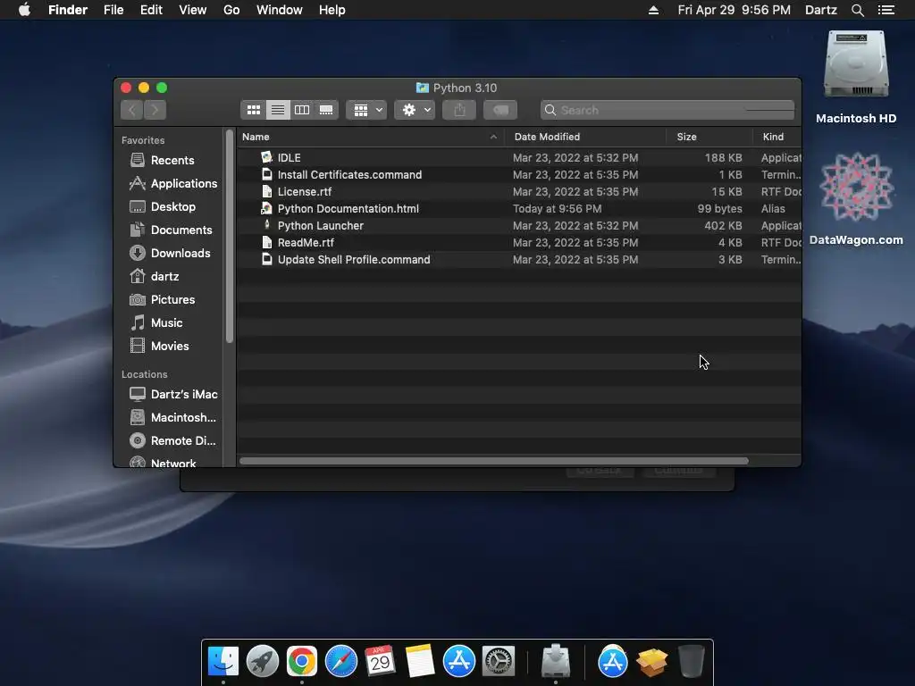Switch Finder to column view
915x686 pixels.
tap(302, 110)
